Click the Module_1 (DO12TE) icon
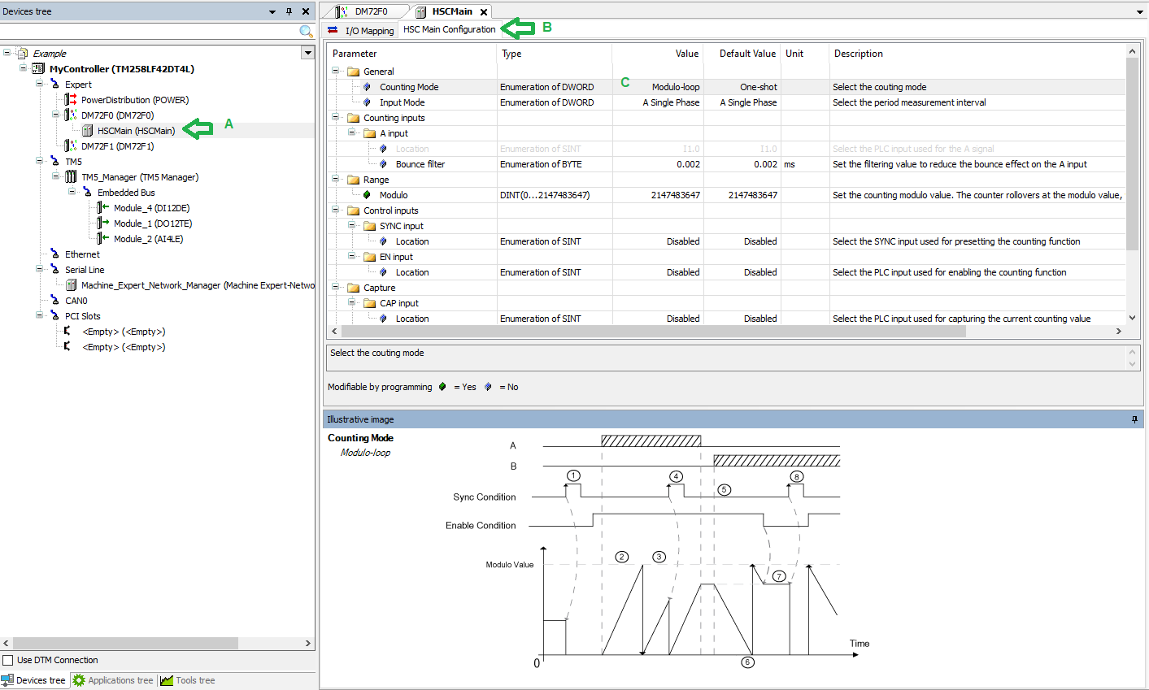Image resolution: width=1149 pixels, height=690 pixels. (x=103, y=223)
